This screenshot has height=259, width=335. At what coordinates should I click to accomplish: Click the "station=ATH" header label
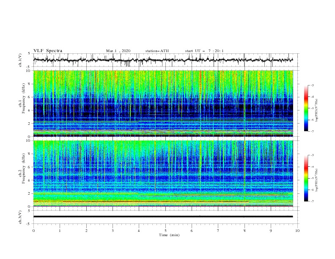click(157, 51)
